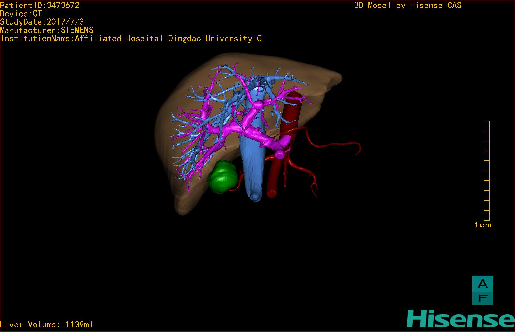Click the AF orientation indicator cube
This screenshot has height=332, width=515.
pos(482,290)
